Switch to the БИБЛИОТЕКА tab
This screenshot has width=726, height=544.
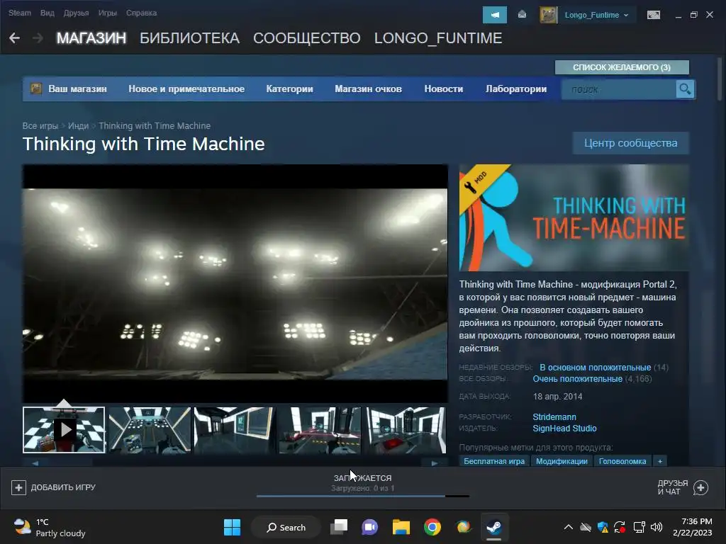click(x=189, y=38)
